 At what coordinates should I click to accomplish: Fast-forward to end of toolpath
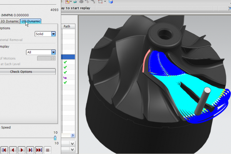click(39, 150)
